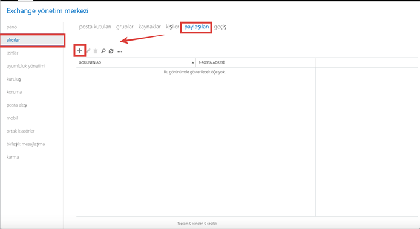
Task: Click the 'Bu görünümde gösterilecek öğe yok.' message
Action: 194,72
